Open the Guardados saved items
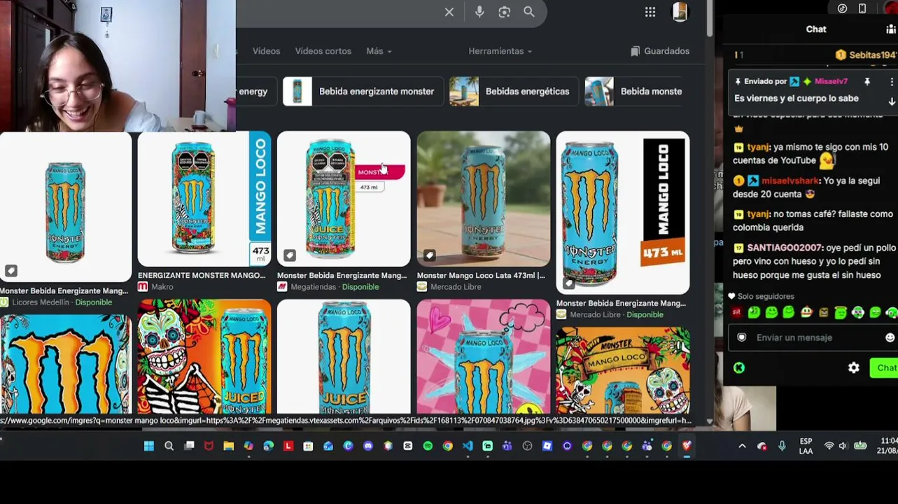 [660, 51]
